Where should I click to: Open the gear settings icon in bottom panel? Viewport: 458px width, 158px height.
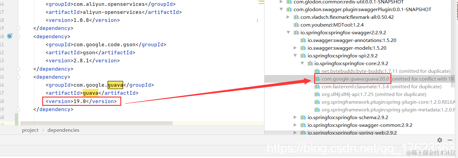[439, 140]
